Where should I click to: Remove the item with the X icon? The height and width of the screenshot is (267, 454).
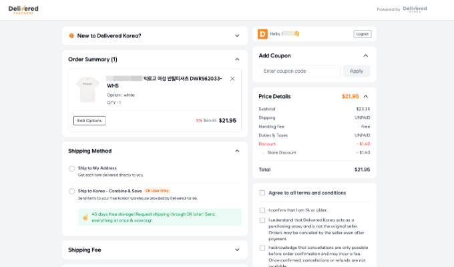click(232, 79)
